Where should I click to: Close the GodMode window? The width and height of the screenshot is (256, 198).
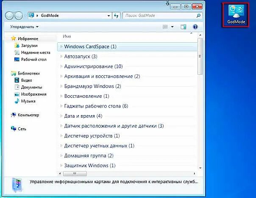197,6
